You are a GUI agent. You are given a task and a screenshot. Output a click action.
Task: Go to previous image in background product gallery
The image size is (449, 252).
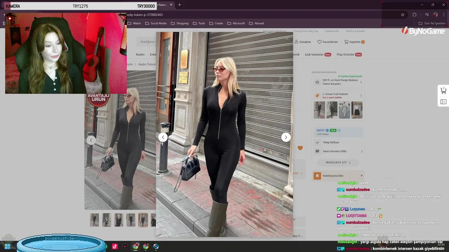[91, 140]
